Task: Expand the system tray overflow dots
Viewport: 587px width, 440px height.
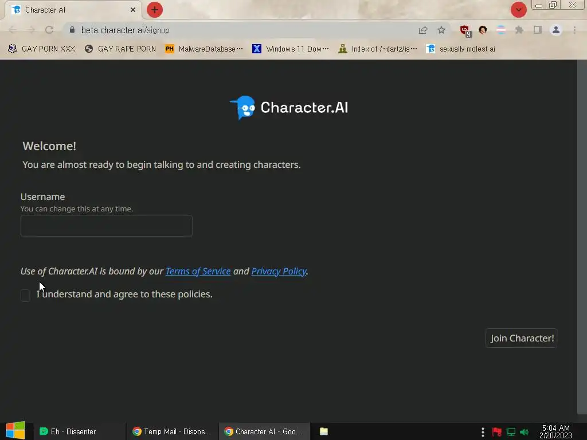Action: (x=483, y=432)
